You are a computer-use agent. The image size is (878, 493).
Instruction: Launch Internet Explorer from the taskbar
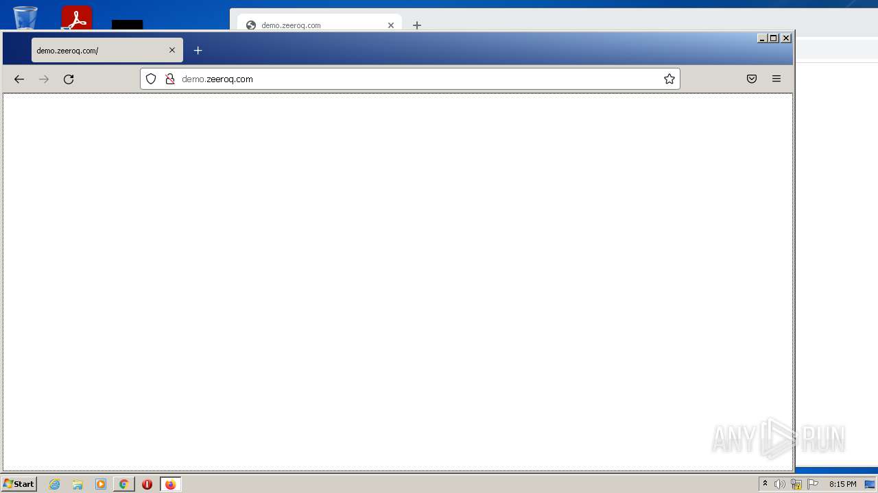[x=55, y=484]
